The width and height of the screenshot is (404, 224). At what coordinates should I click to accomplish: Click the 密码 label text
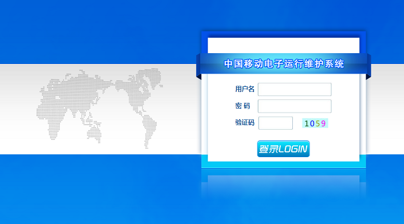[242, 106]
